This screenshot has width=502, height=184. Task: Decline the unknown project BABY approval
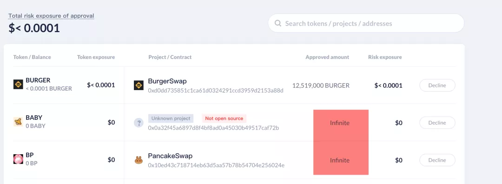click(x=437, y=123)
